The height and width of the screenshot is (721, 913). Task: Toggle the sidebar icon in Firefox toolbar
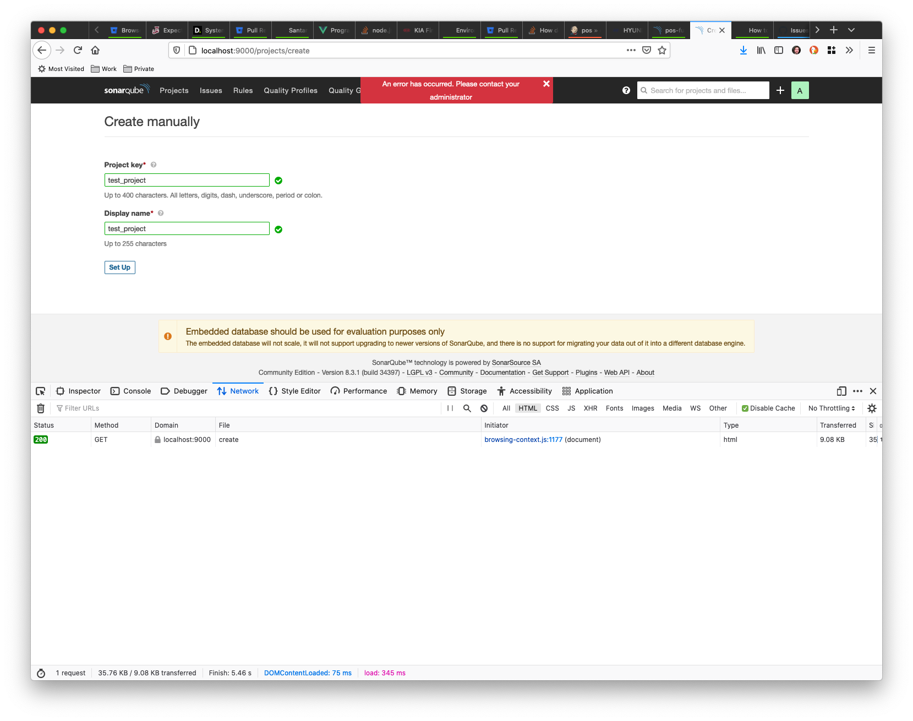(x=779, y=50)
